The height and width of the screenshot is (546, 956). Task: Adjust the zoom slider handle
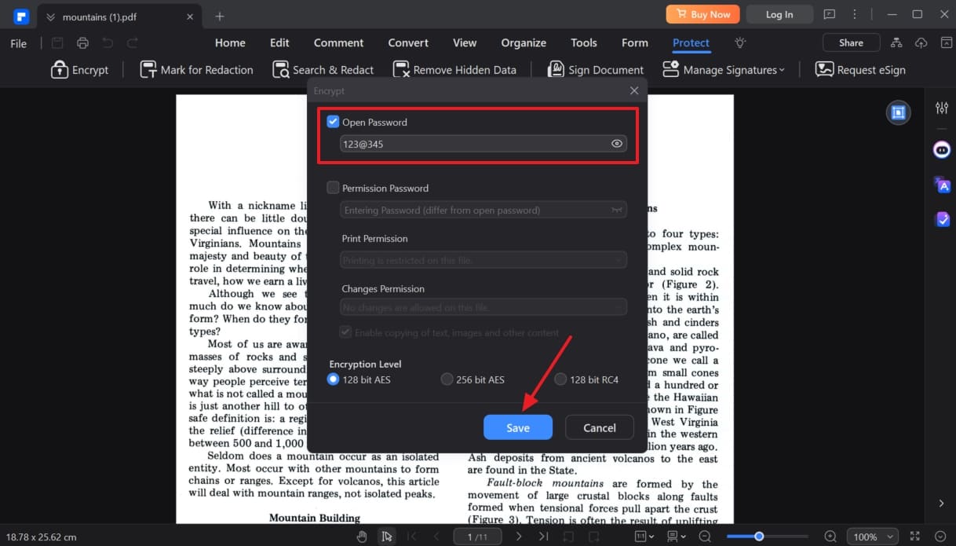click(x=759, y=537)
